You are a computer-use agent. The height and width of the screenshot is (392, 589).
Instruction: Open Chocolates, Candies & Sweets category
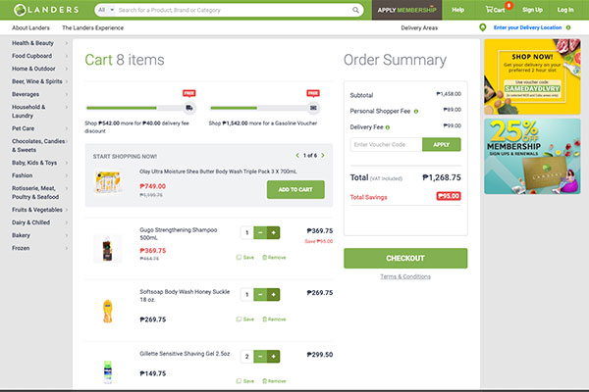[x=40, y=146]
